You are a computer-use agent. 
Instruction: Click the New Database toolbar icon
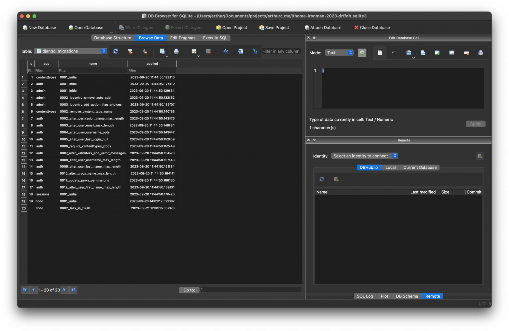[25, 28]
